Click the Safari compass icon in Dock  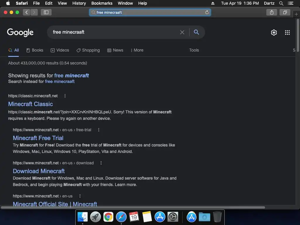coord(121,217)
